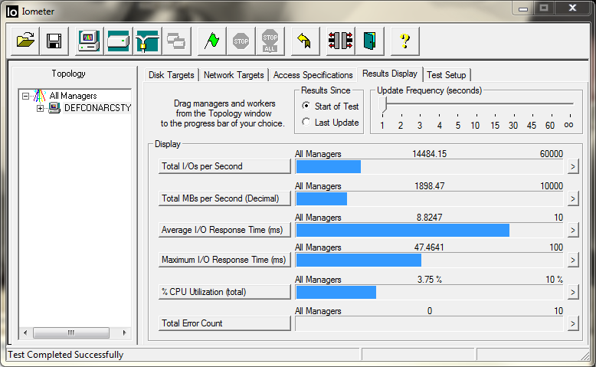This screenshot has width=596, height=367.
Task: Exit Iometer using the door icon
Action: (369, 41)
